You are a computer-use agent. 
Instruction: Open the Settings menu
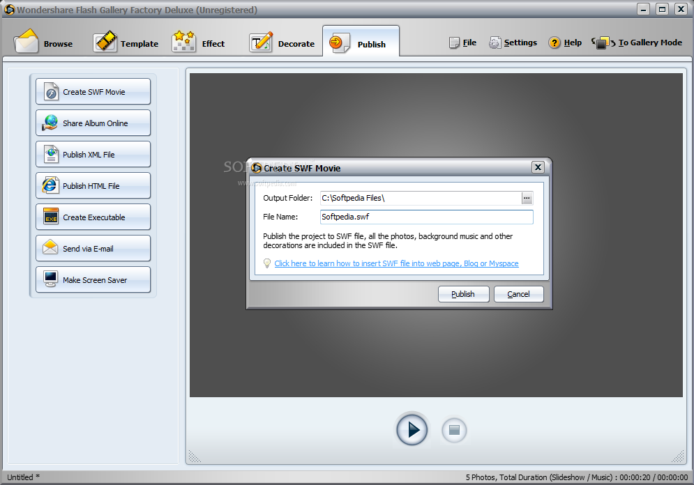(513, 43)
